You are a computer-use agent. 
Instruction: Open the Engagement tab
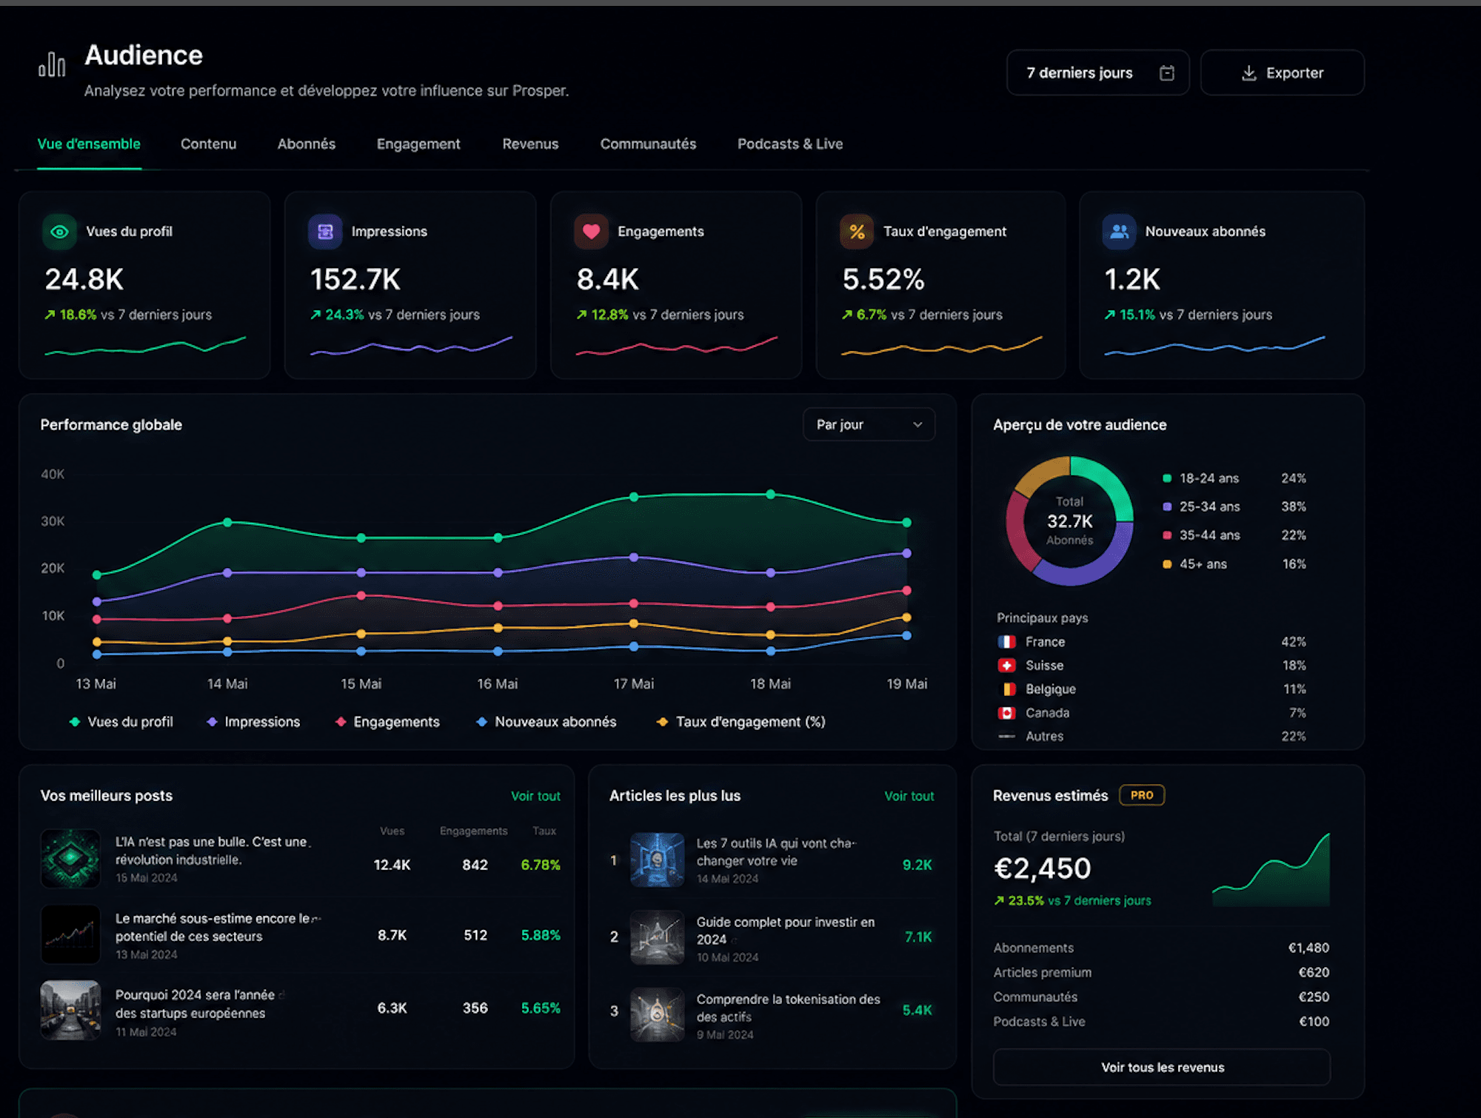point(418,144)
